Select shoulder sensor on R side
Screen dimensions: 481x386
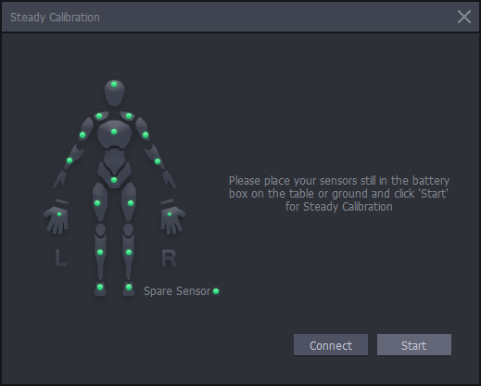tap(129, 116)
